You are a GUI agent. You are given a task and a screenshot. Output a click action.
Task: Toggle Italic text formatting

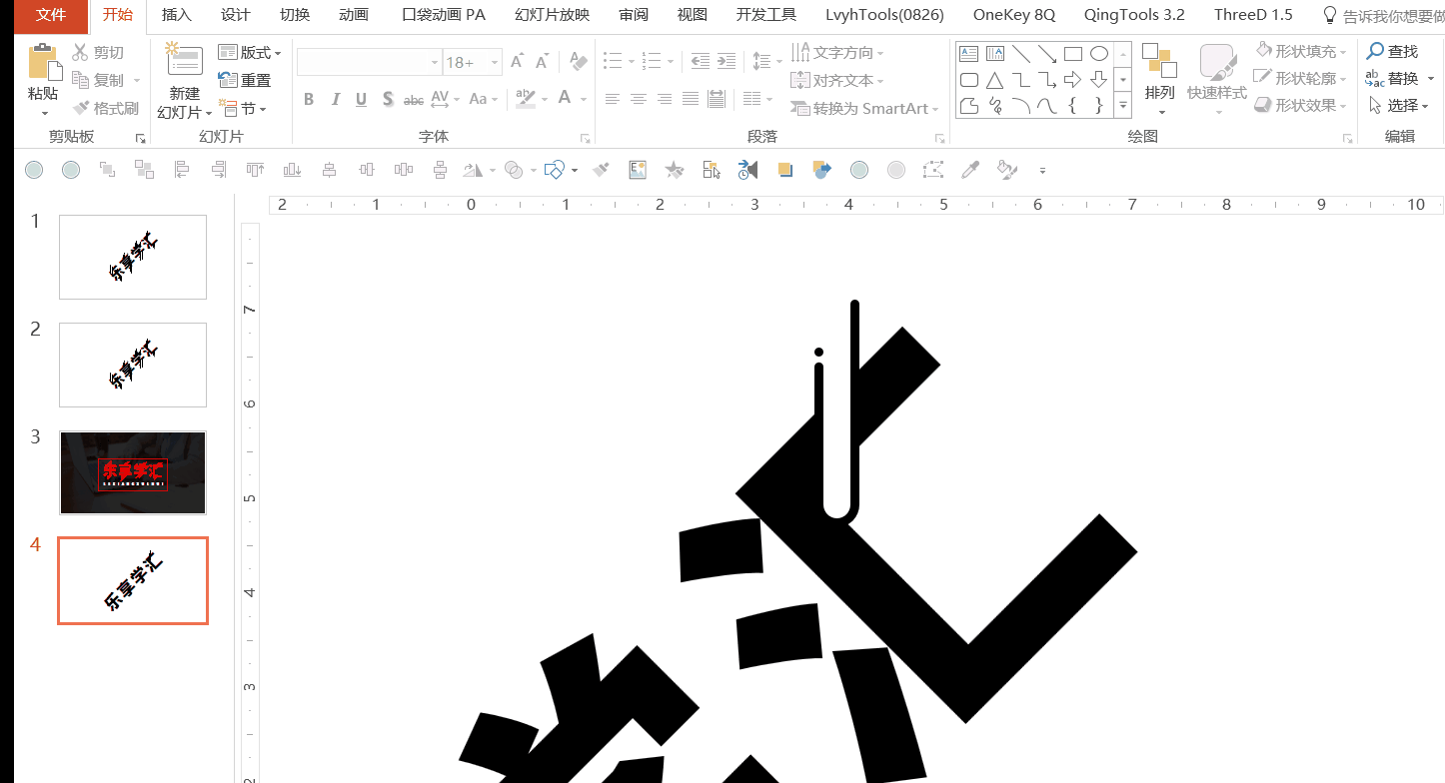[335, 99]
